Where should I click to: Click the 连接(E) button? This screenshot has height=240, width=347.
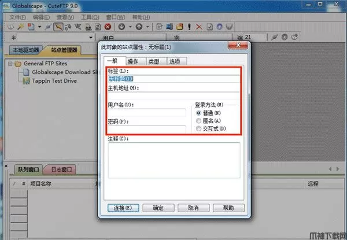pos(123,208)
